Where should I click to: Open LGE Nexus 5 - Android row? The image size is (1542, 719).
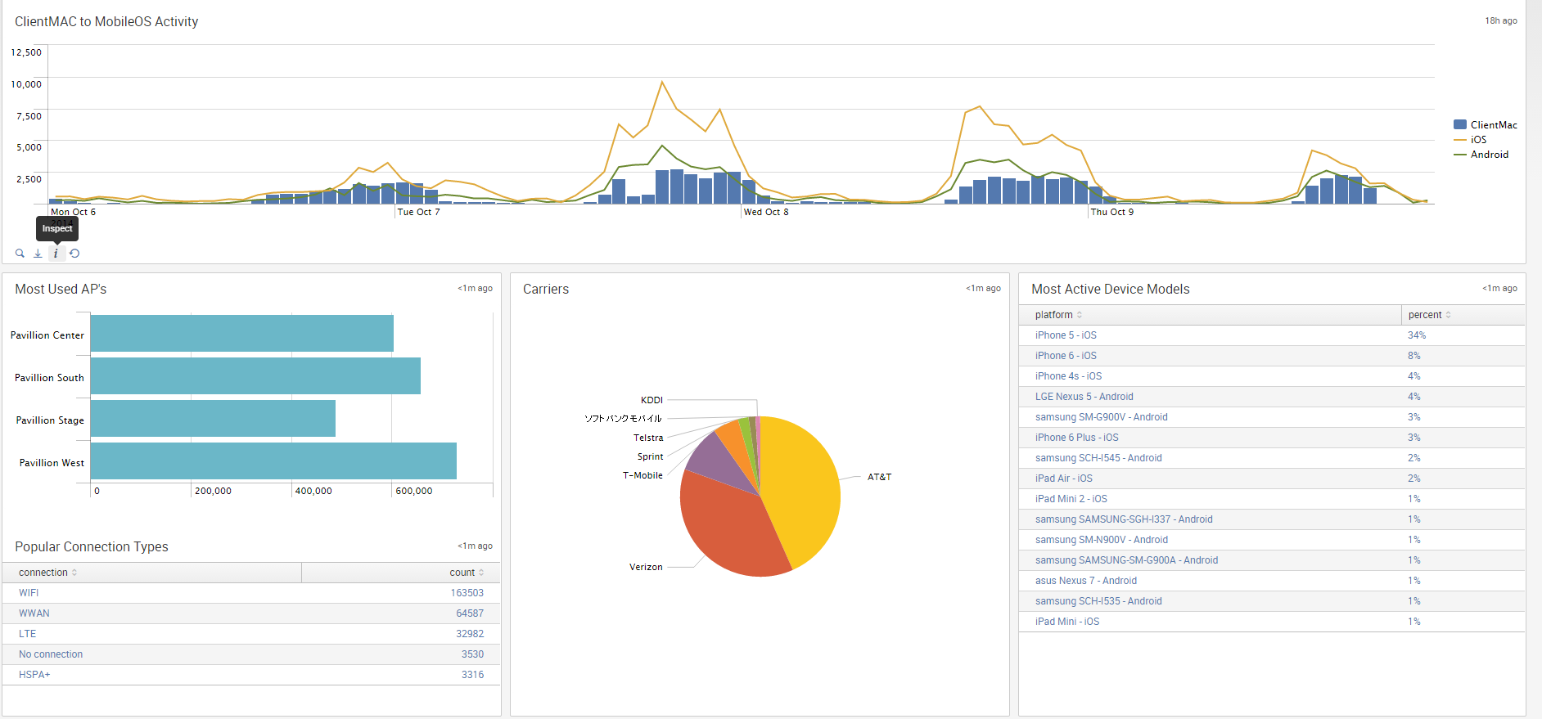point(1272,397)
